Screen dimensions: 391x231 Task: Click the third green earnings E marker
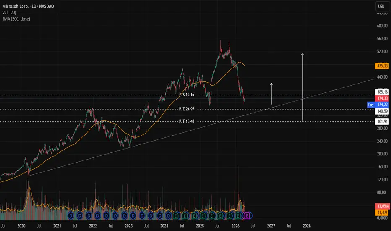pyautogui.click(x=194, y=215)
